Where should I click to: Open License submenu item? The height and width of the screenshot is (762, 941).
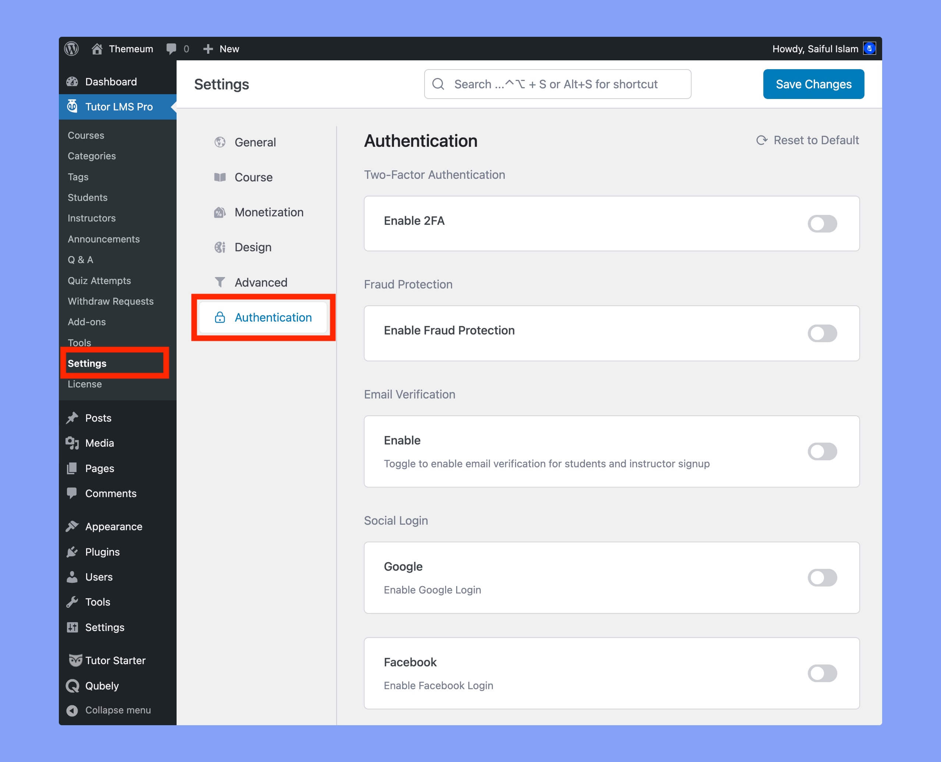85,384
